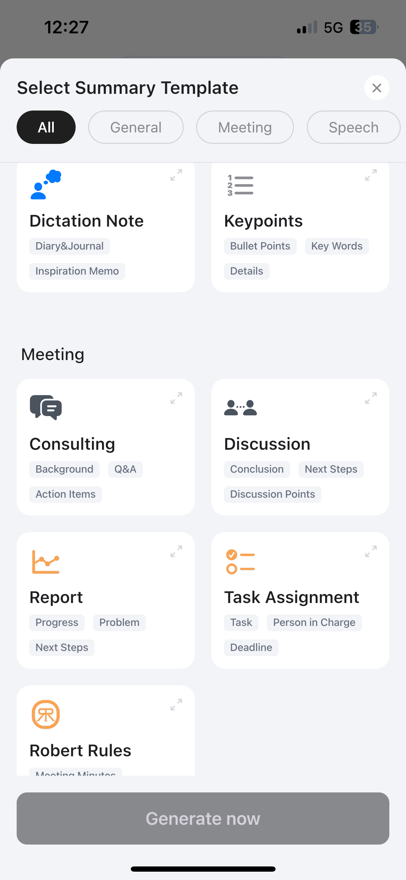The width and height of the screenshot is (406, 880).
Task: Close the Select Summary Template sheet
Action: tap(377, 88)
